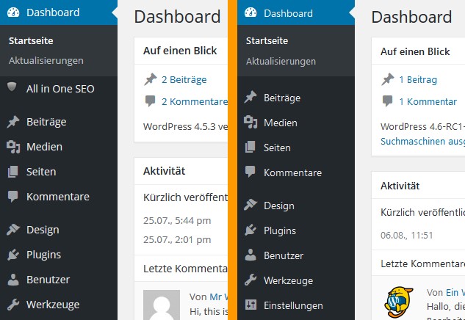Click the Plugins plug icon in the WordPress 4.5.3 menu
Image resolution: width=465 pixels, height=320 pixels.
pos(12,255)
